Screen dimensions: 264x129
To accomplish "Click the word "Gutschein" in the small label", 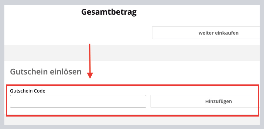I will pyautogui.click(x=20, y=91).
